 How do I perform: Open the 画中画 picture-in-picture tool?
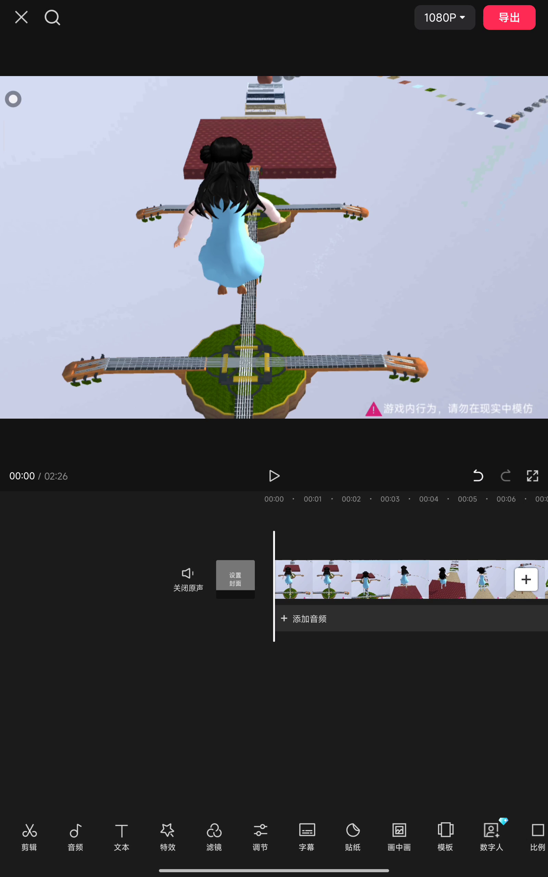click(x=399, y=837)
